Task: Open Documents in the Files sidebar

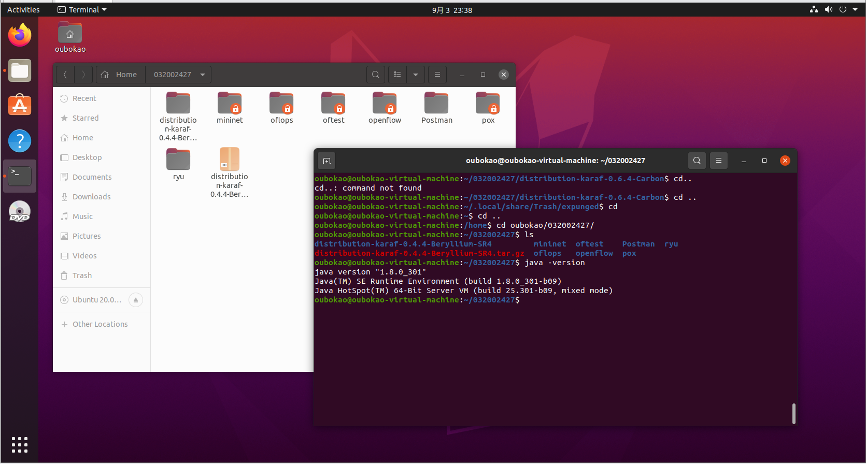Action: coord(102,177)
